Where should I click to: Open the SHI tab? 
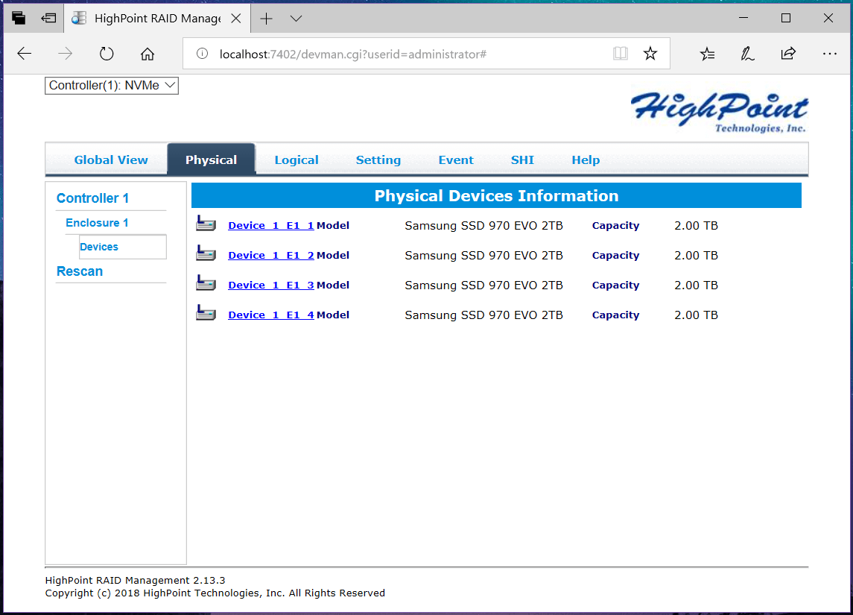522,160
